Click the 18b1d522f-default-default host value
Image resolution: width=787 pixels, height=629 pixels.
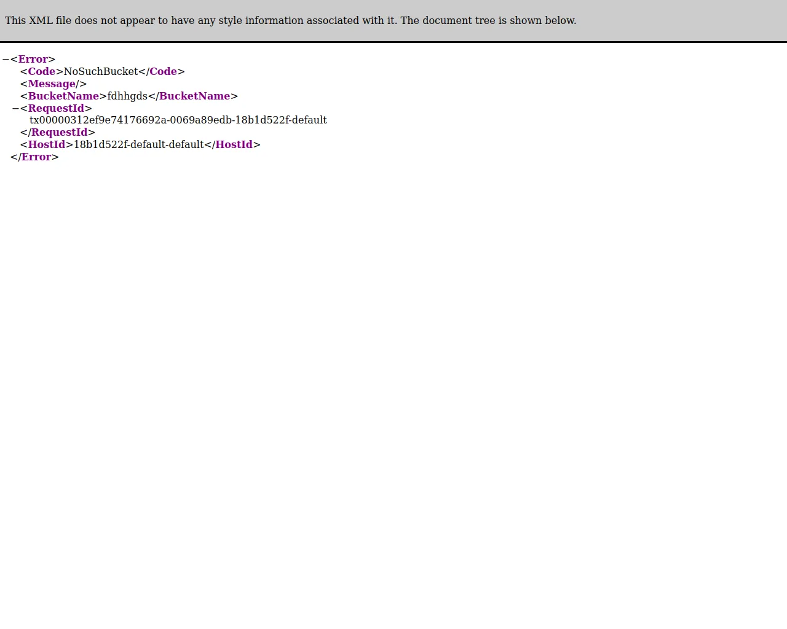point(138,144)
